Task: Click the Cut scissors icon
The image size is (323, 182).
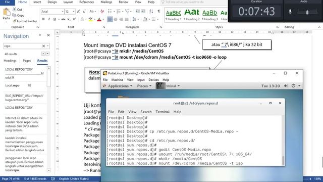Action: click(x=15, y=9)
